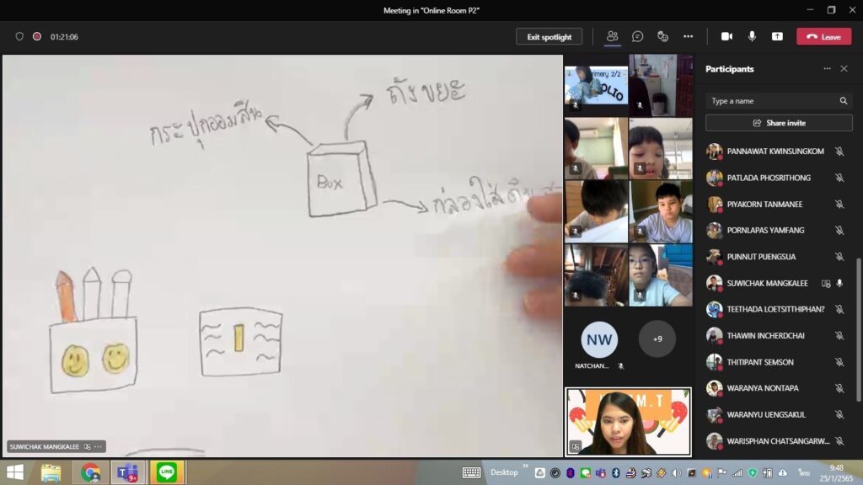The height and width of the screenshot is (485, 863).
Task: Toggle the camera on or off
Action: pyautogui.click(x=726, y=36)
